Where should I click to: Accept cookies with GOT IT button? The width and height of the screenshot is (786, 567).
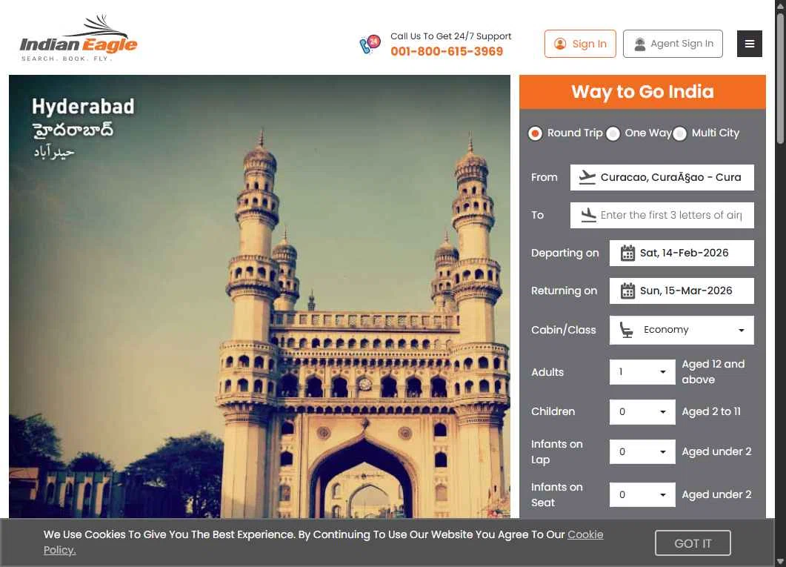tap(693, 543)
